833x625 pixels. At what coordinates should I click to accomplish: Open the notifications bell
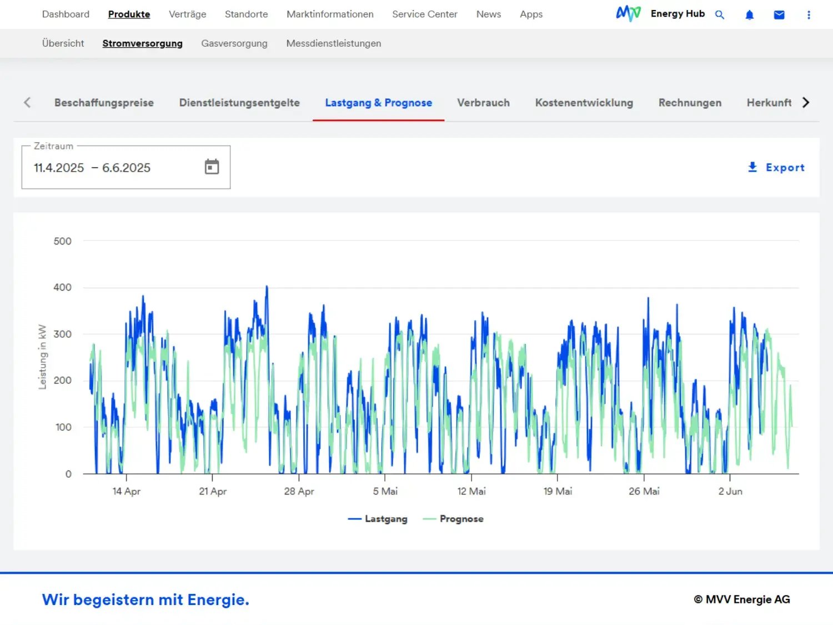(749, 15)
